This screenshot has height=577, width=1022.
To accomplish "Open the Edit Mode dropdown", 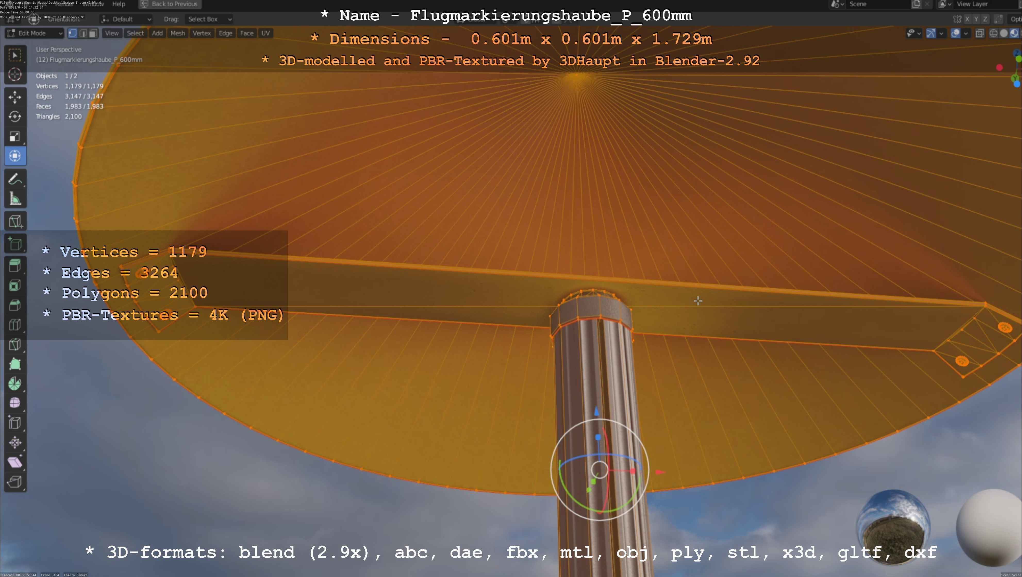I will (x=35, y=33).
